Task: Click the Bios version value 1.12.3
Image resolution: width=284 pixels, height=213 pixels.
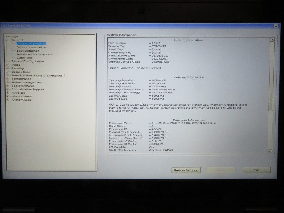Action: 156,43
